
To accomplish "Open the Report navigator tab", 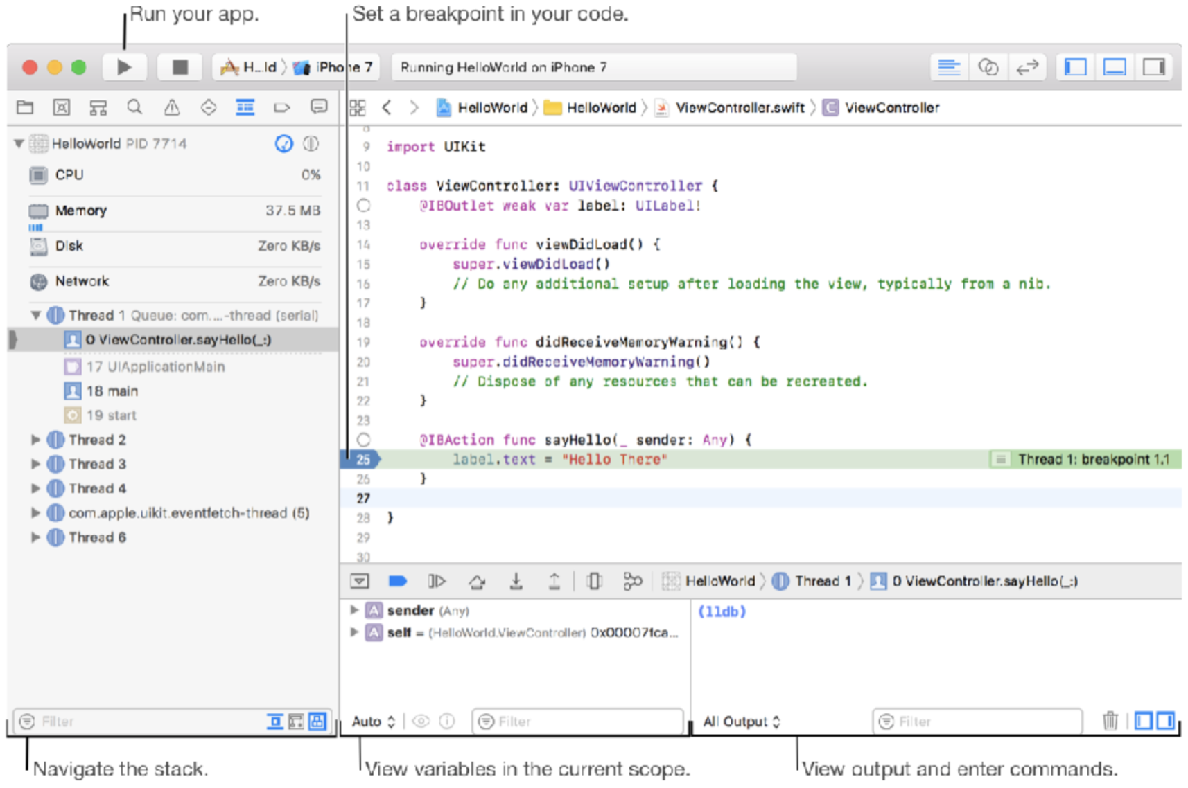I will click(318, 107).
